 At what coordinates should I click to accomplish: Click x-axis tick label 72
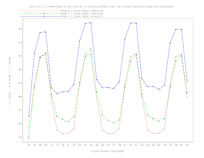[x=164, y=145]
